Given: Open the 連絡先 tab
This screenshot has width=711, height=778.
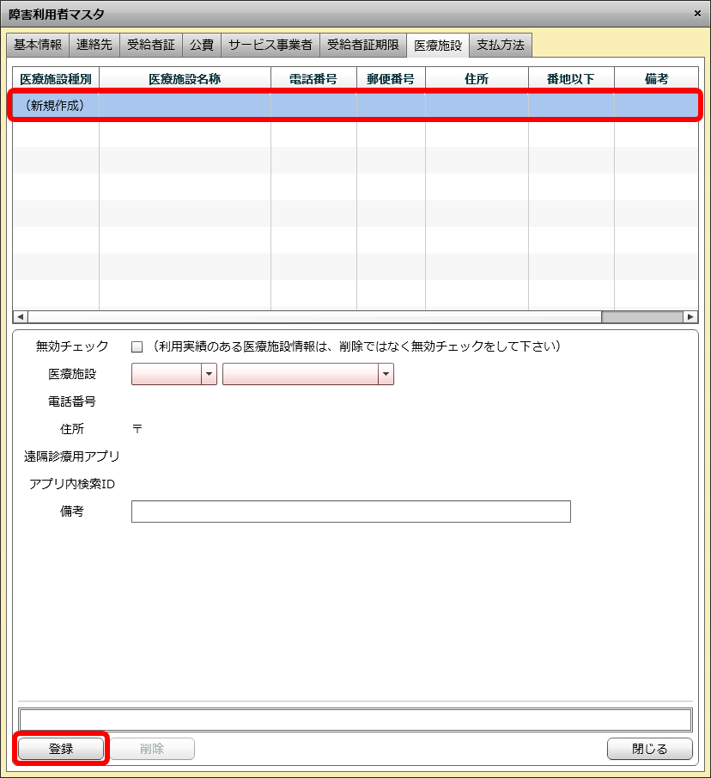Looking at the screenshot, I should coord(94,45).
